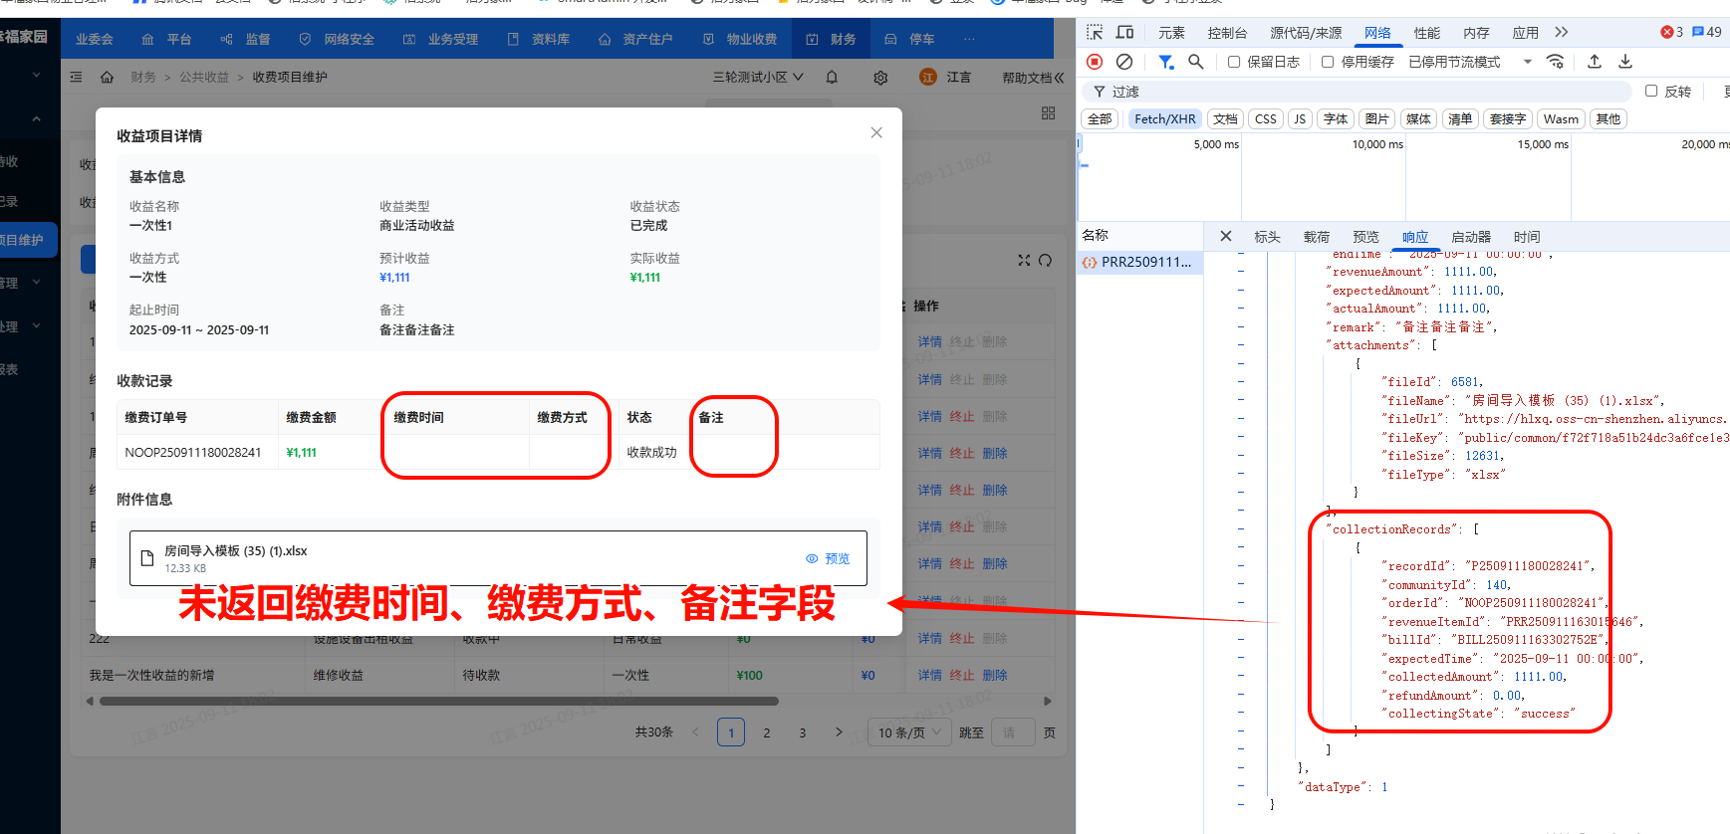Viewport: 1730px width, 834px height.
Task: Toggle the network filter funnel icon
Action: pos(1165,62)
